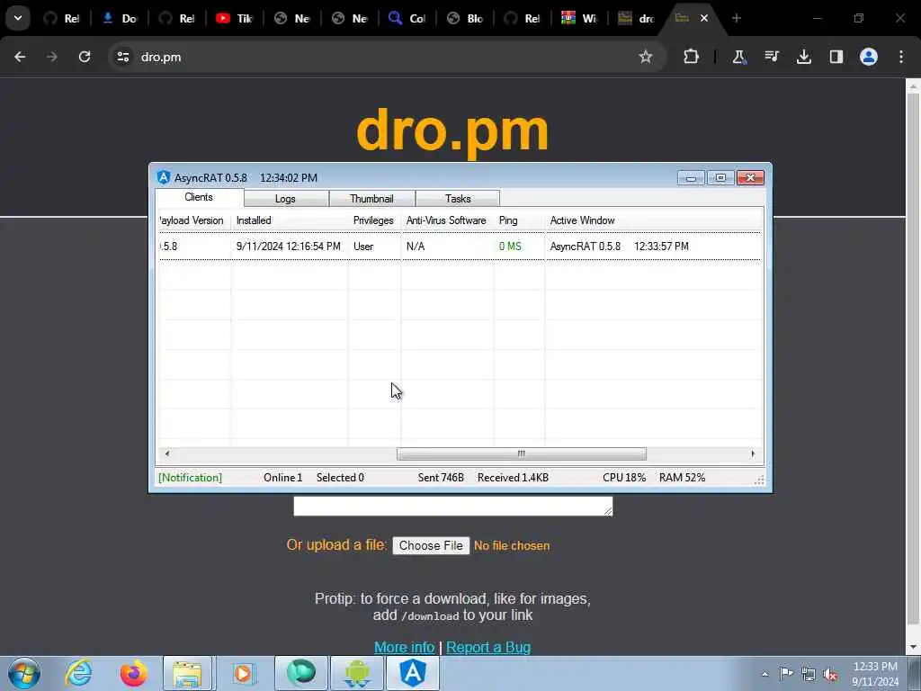Open the media player taskbar icon

[243, 673]
